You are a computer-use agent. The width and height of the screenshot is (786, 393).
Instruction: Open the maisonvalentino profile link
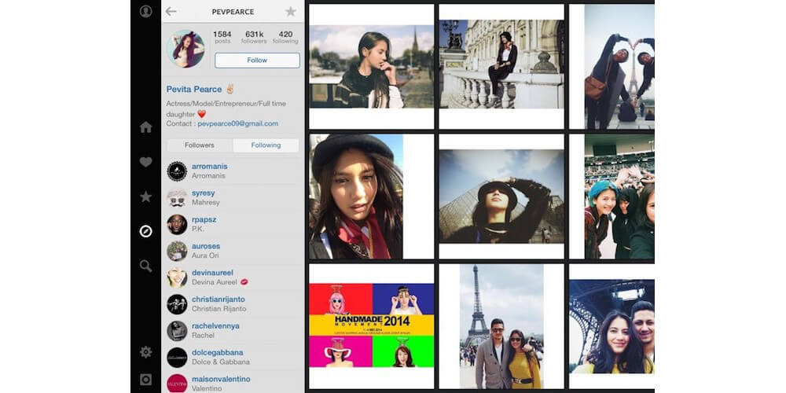click(221, 379)
